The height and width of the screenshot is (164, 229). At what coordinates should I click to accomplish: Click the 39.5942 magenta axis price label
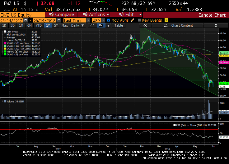(x=224, y=63)
